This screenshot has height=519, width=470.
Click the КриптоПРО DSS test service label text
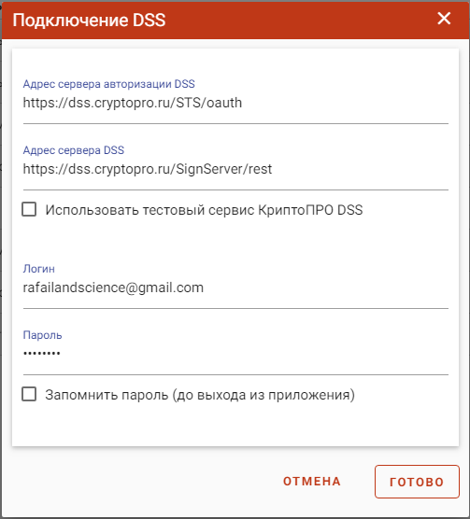204,210
